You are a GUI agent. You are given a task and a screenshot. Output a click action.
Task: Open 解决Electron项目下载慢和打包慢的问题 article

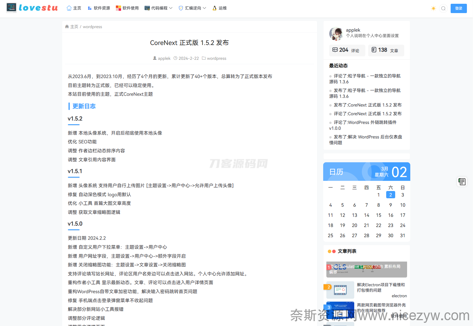(x=381, y=288)
